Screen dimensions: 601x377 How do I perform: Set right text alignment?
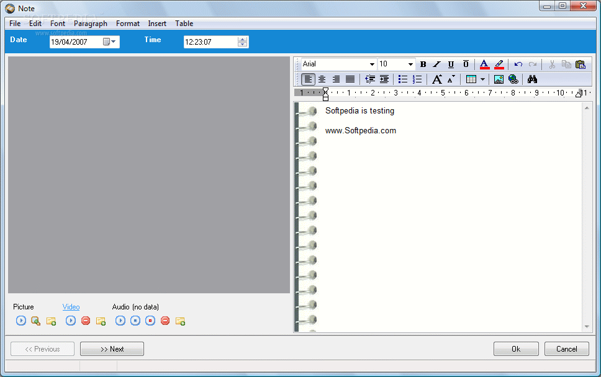coord(336,79)
